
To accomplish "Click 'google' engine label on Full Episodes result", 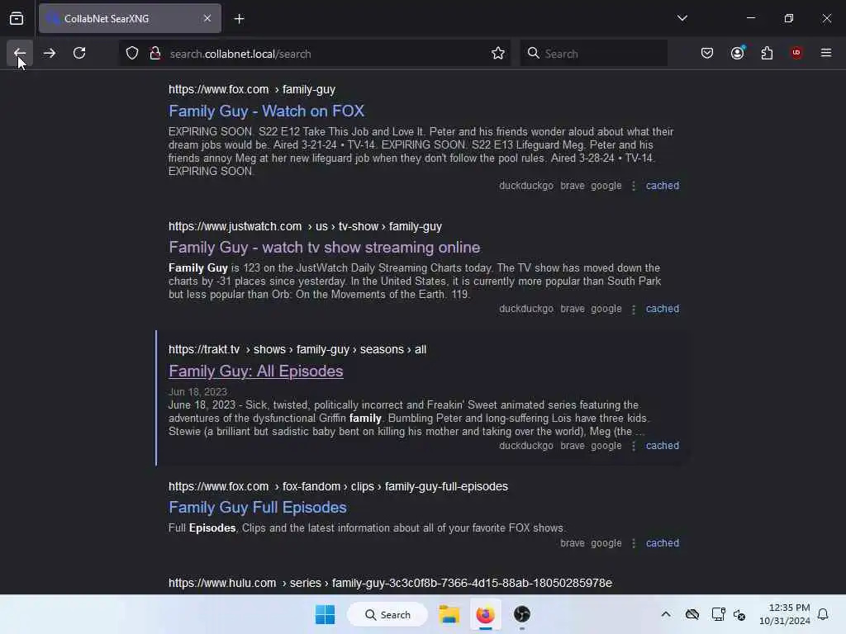I will (x=606, y=543).
